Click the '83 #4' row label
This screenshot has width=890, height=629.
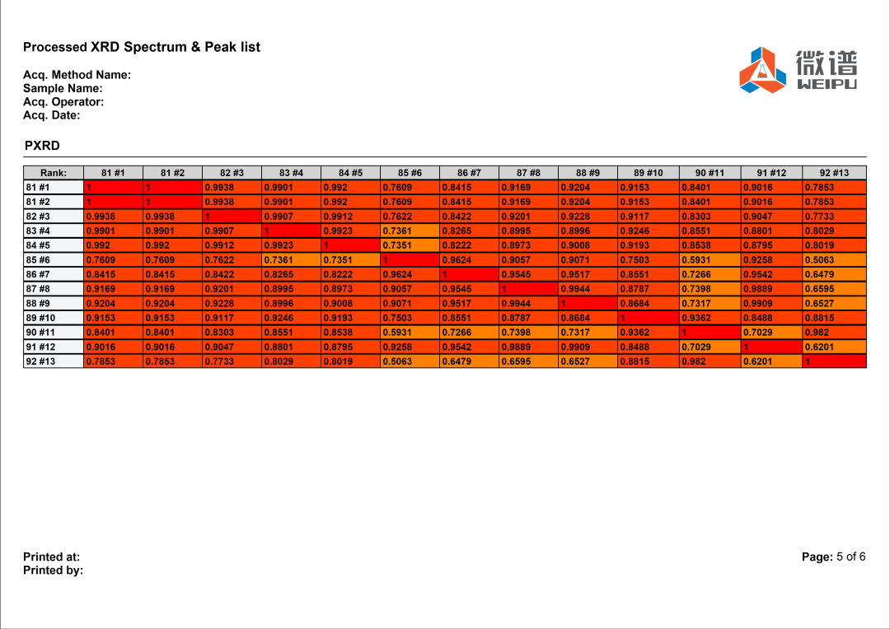(x=54, y=231)
